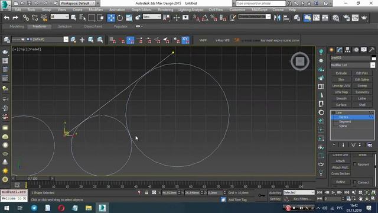Open the Graph Editors menu
Viewport: 378px width, 213px height.
coord(142,9)
